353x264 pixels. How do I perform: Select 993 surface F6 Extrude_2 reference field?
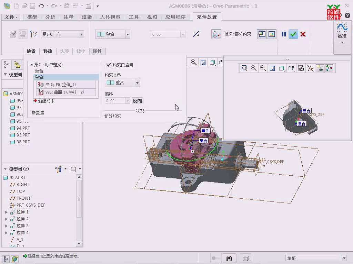pos(66,92)
